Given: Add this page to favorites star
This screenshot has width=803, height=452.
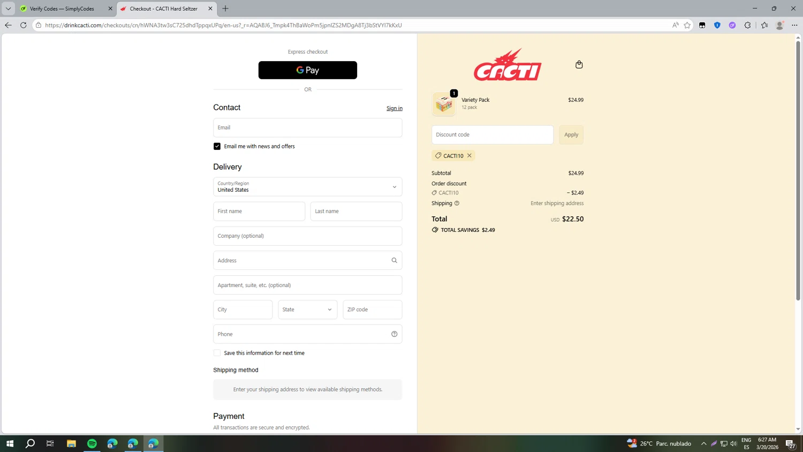Looking at the screenshot, I should pyautogui.click(x=687, y=25).
